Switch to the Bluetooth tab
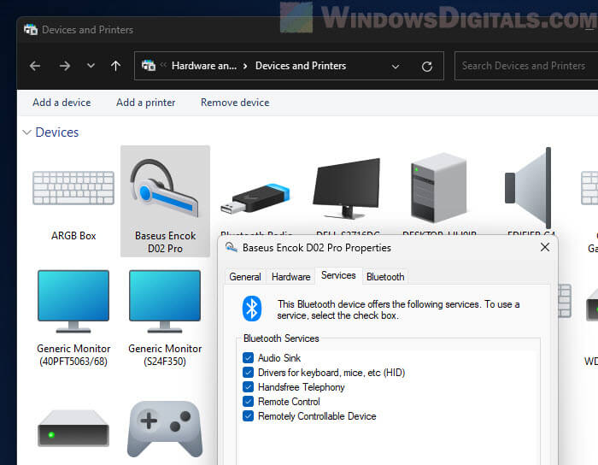The height and width of the screenshot is (465, 598). coord(385,277)
